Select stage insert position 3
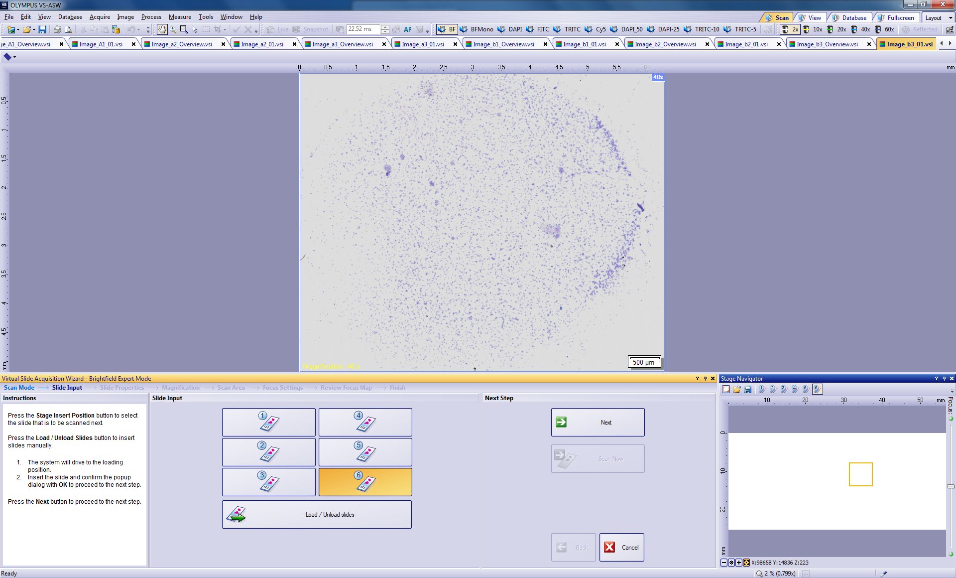This screenshot has width=956, height=578. pyautogui.click(x=268, y=482)
